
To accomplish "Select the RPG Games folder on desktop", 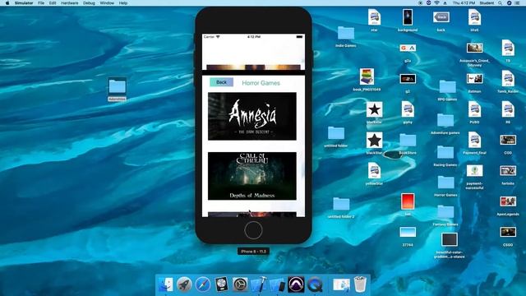I will (x=447, y=87).
